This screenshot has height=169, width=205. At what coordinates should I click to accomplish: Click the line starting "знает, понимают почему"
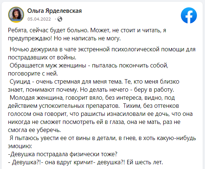91,90
